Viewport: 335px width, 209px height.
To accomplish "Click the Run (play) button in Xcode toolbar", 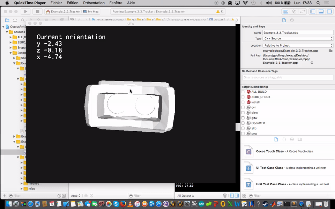I will [25, 11].
